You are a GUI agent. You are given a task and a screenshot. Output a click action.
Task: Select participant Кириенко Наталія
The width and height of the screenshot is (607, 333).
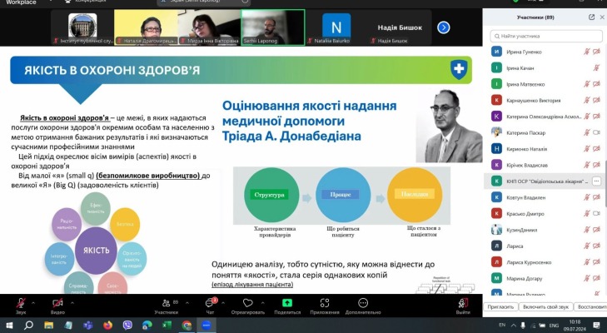coord(544,149)
